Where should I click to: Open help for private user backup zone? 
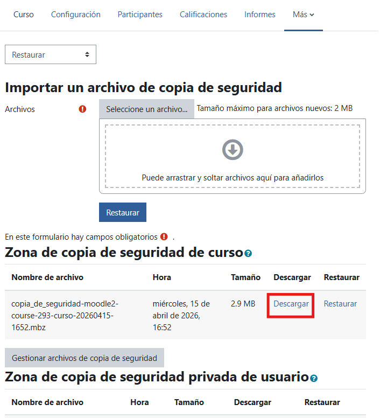click(314, 378)
